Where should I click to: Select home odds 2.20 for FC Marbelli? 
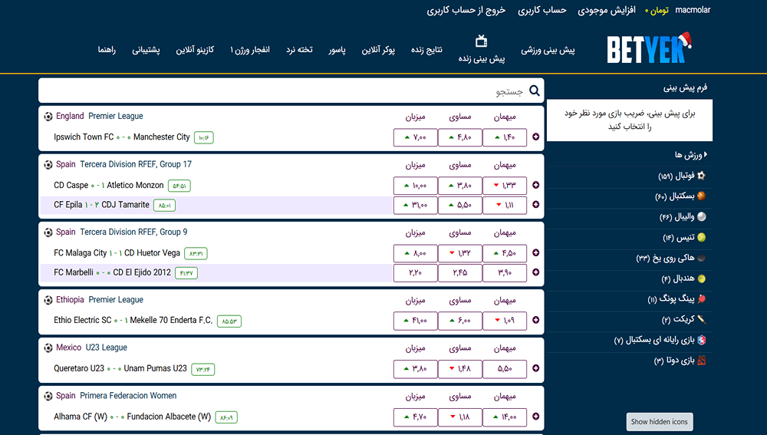[x=415, y=272]
